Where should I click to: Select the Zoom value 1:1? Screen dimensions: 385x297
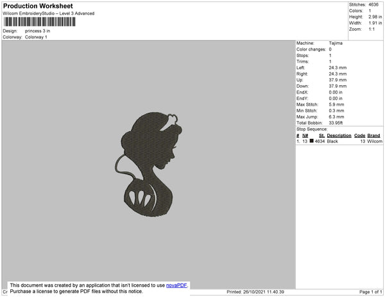(x=372, y=29)
